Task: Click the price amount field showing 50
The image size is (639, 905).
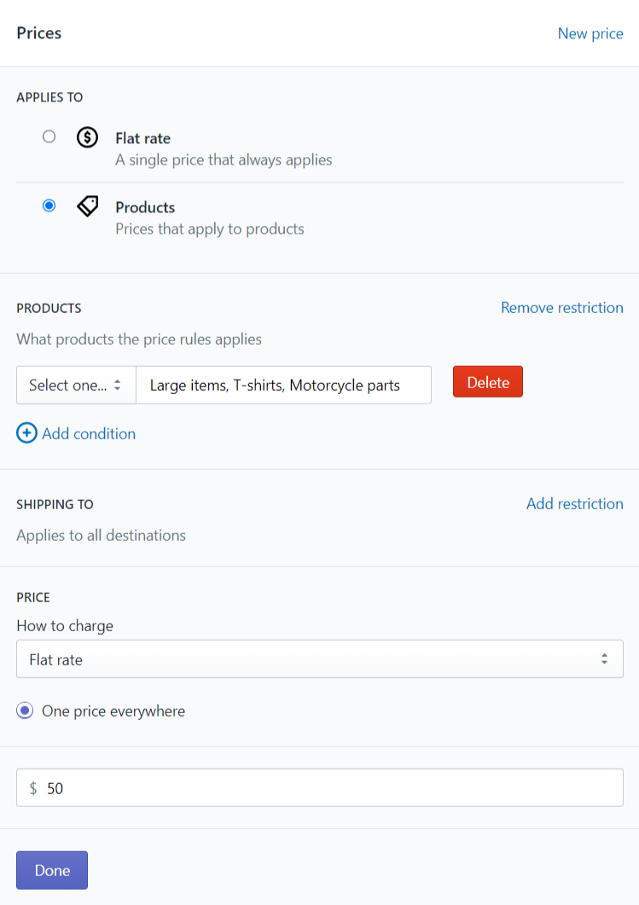Action: click(320, 787)
